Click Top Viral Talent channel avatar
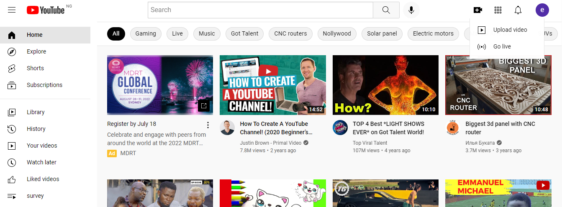 [340, 127]
